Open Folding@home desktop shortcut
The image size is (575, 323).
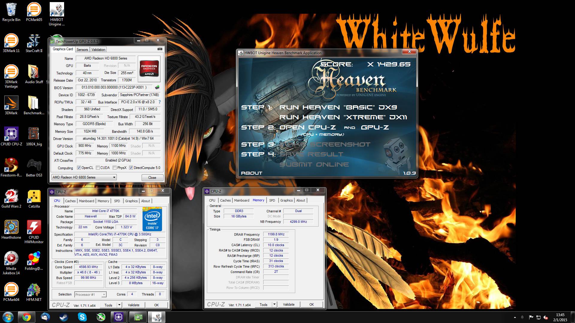tap(34, 261)
